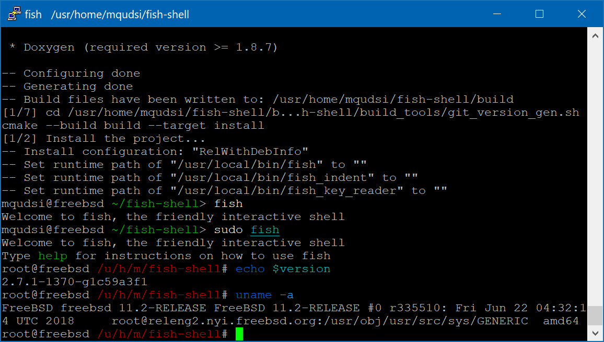Click the scrollbar up arrow
604x342 pixels.
[596, 35]
